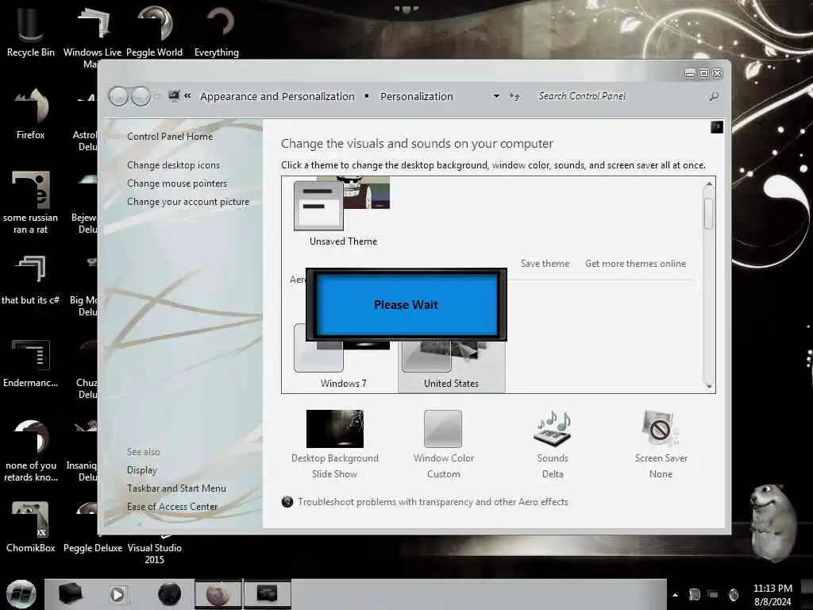Open Desktop Background Slide Show settings
Viewport: 813px width, 610px height.
pyautogui.click(x=334, y=444)
